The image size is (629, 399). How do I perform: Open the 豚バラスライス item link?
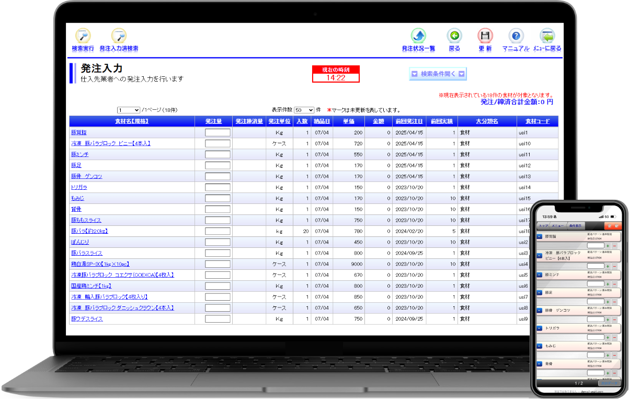coord(87,253)
